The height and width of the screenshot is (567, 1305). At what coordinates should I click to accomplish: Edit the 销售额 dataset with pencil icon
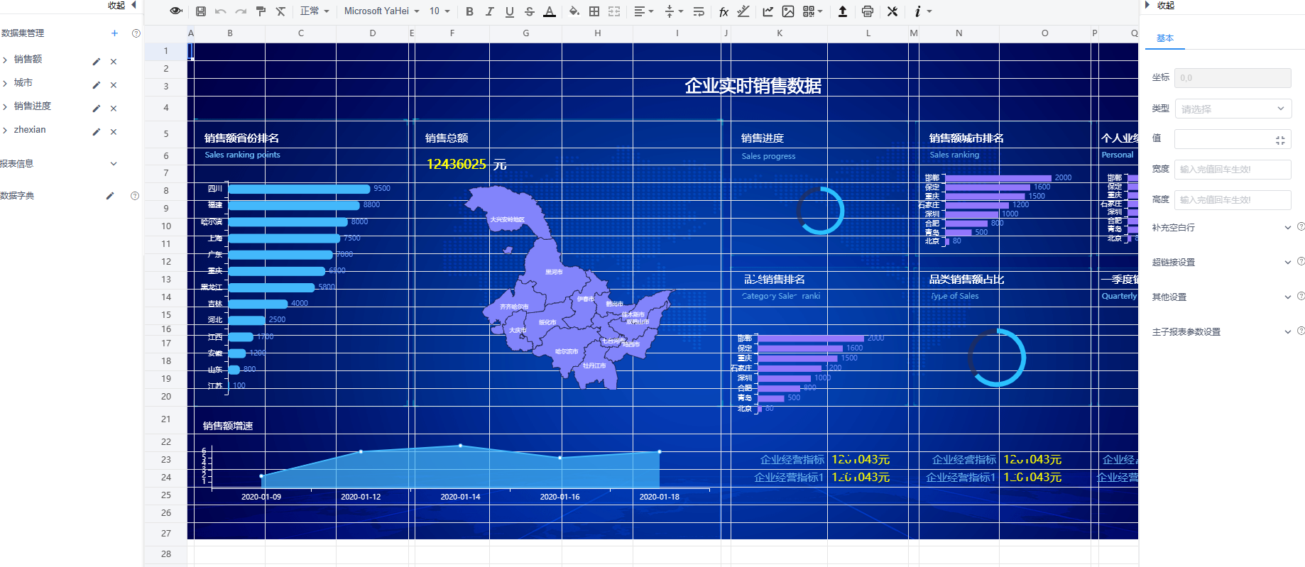pos(97,62)
